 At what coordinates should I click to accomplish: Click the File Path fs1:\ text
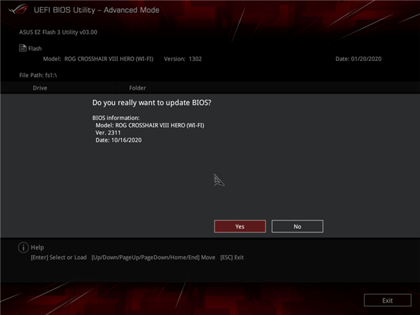(x=38, y=75)
